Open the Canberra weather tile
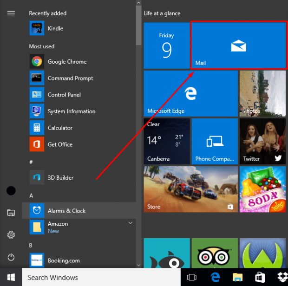 click(x=167, y=141)
